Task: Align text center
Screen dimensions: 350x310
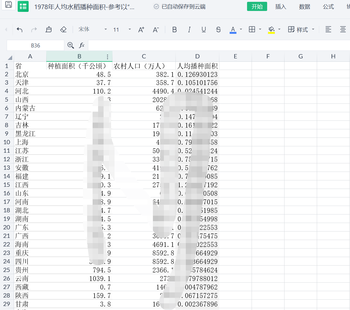Action: click(x=343, y=30)
